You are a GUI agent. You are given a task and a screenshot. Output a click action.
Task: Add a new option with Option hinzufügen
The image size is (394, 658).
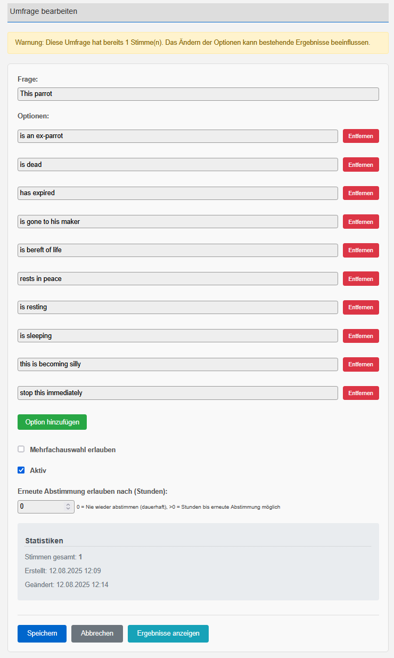[52, 422]
